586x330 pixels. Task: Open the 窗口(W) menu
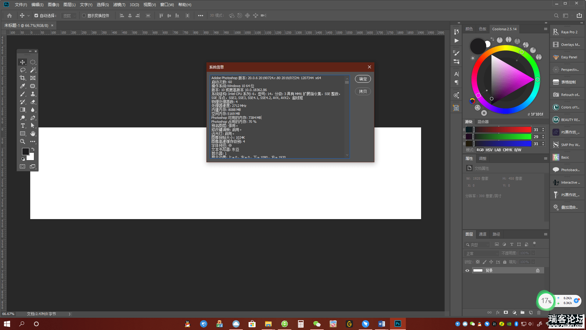click(x=167, y=5)
